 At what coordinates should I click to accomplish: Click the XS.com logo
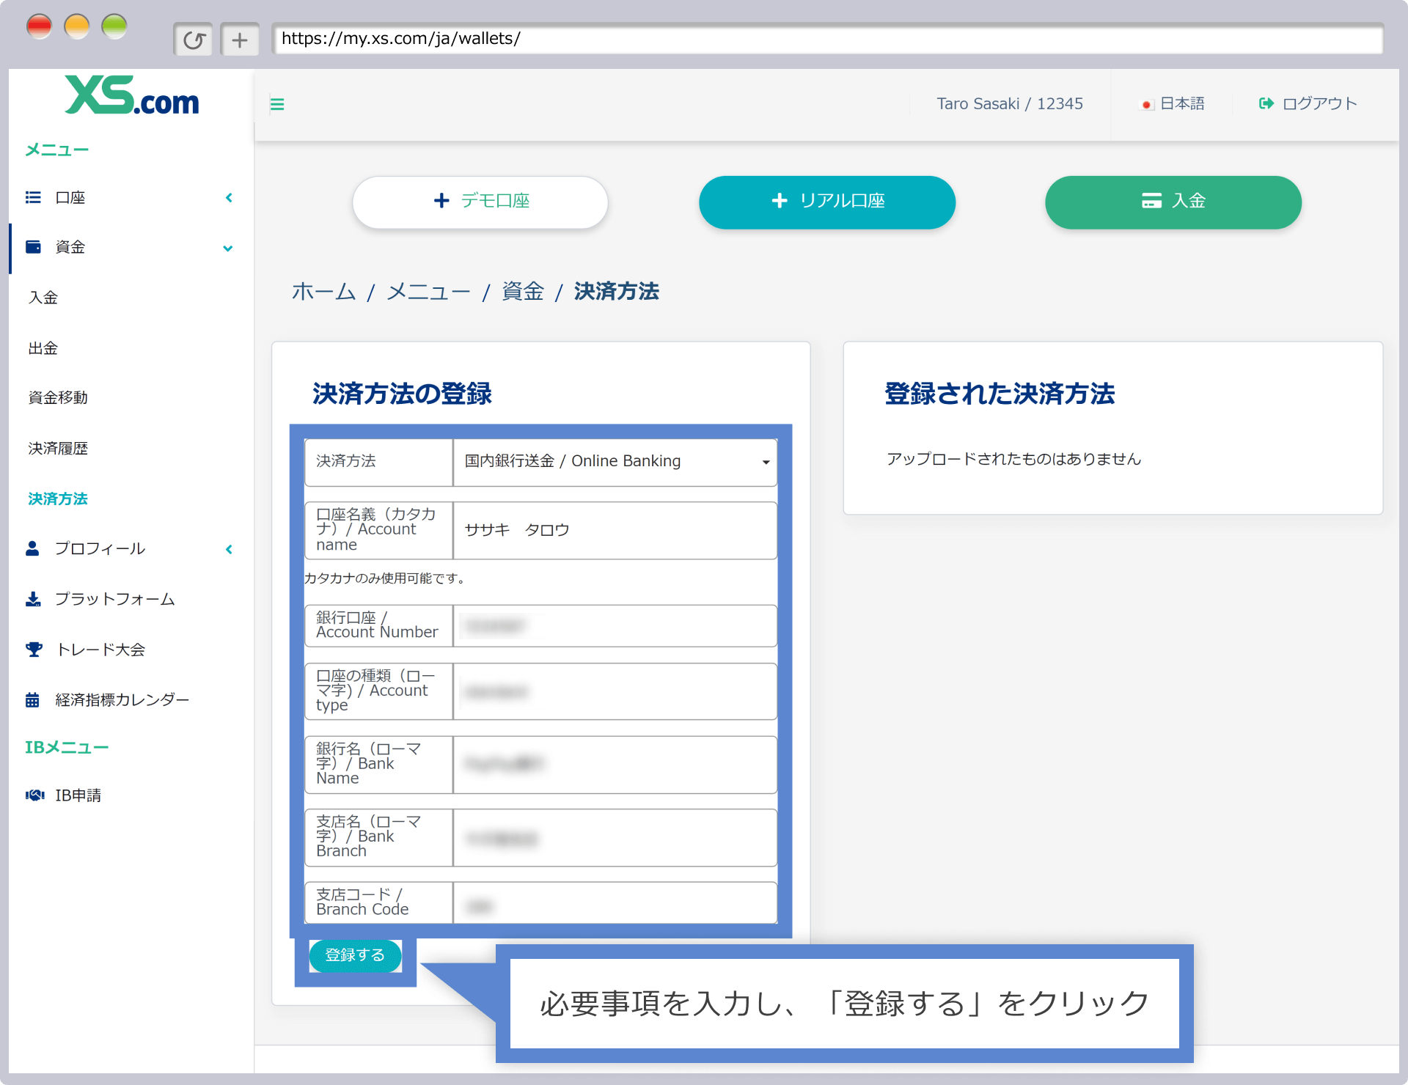[x=132, y=96]
